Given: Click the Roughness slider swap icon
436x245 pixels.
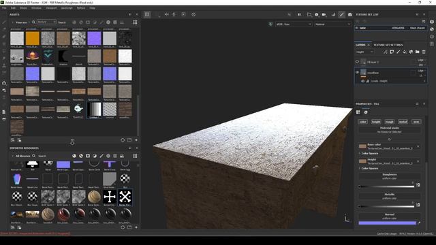Looking at the screenshot, I should pos(418,185).
